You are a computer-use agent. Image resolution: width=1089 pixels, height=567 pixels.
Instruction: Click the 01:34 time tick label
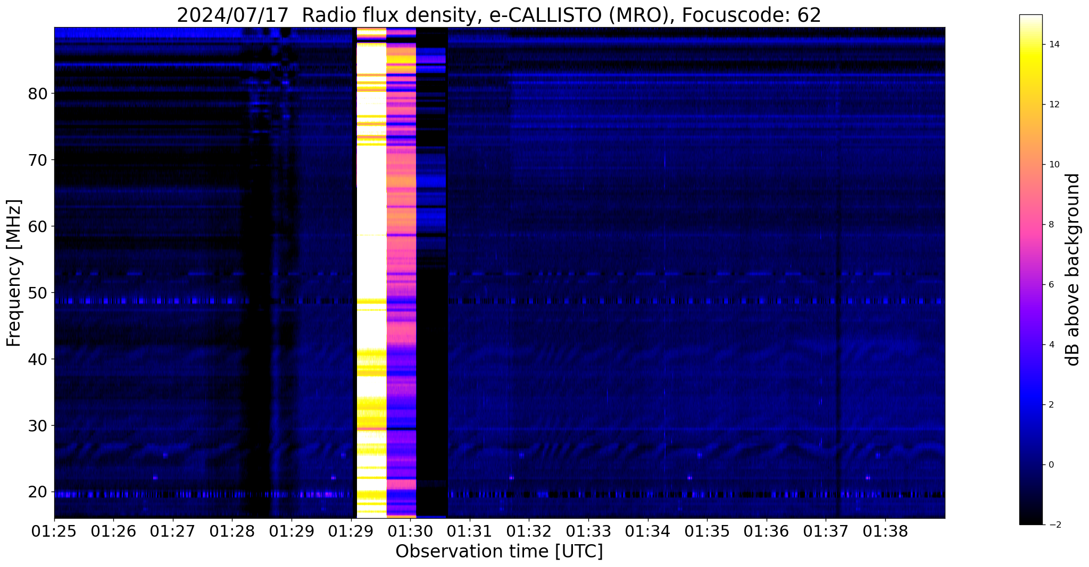coord(647,531)
